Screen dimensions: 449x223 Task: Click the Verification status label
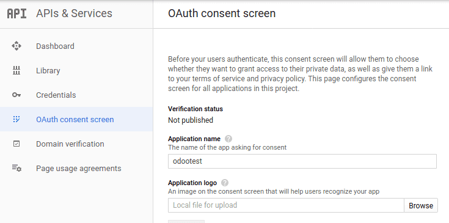click(195, 109)
